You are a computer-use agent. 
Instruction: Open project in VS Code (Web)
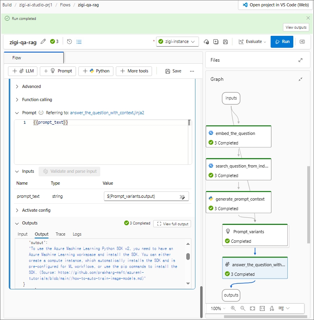(x=275, y=5)
